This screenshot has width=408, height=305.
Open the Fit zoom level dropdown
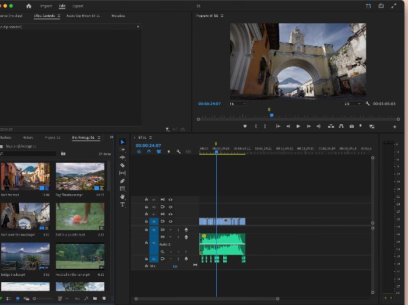click(x=238, y=104)
